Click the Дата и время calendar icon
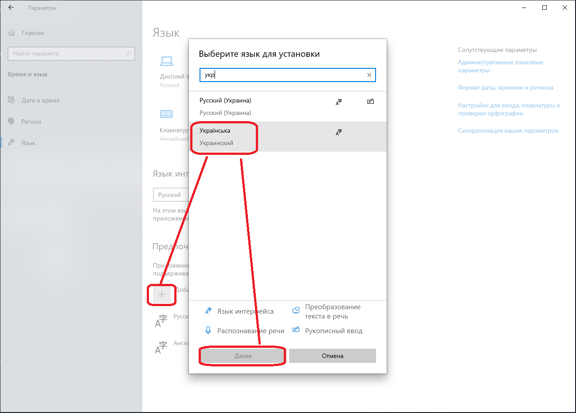Screen dimensions: 576x413 [12, 100]
